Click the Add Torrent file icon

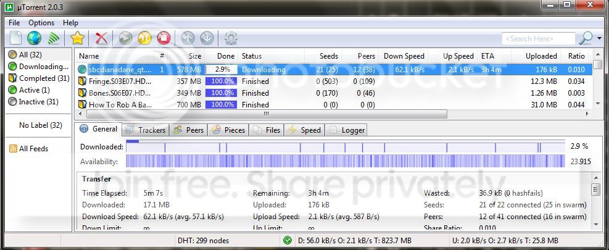15,38
